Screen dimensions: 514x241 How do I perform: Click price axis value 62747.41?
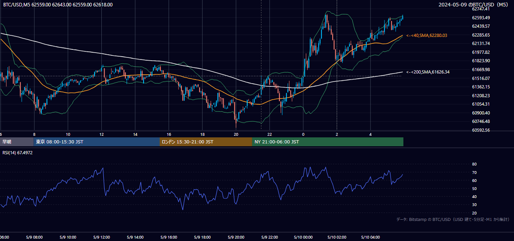click(481, 9)
